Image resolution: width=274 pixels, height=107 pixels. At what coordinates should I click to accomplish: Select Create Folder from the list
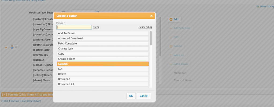pos(103,59)
